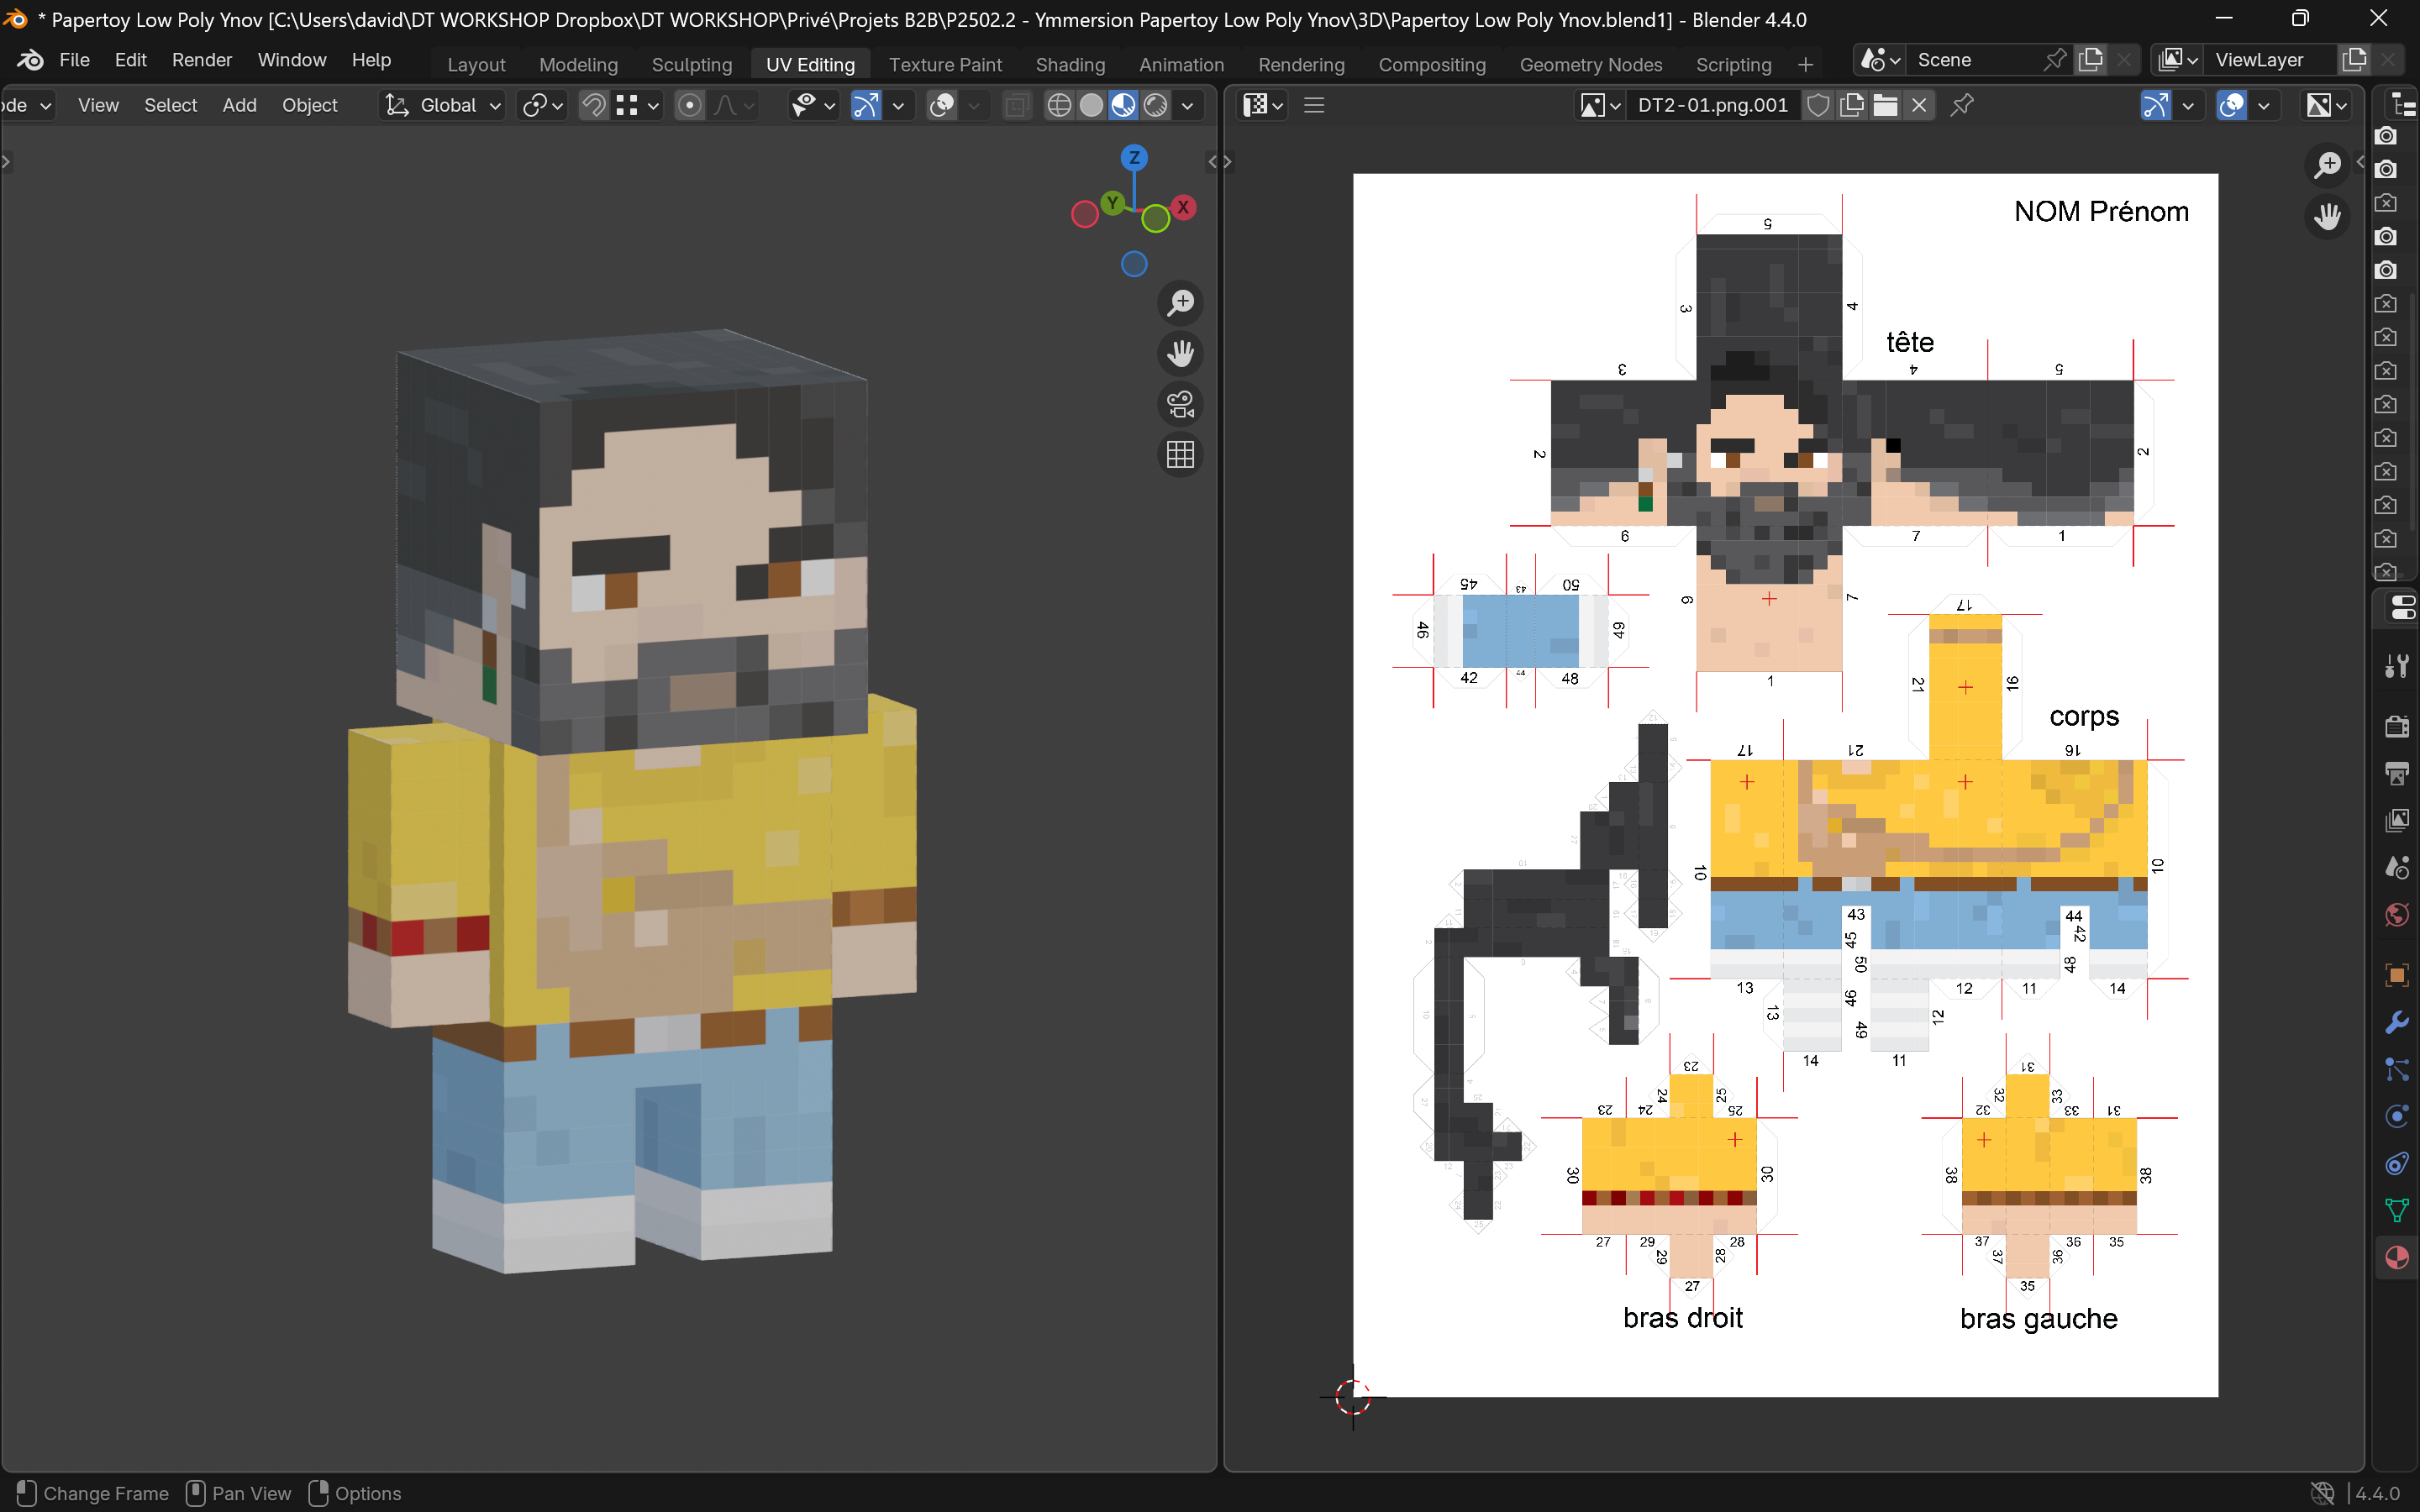Expand viewport shading options dropdown arrow
Screen dimensions: 2420x1512
[1187, 105]
